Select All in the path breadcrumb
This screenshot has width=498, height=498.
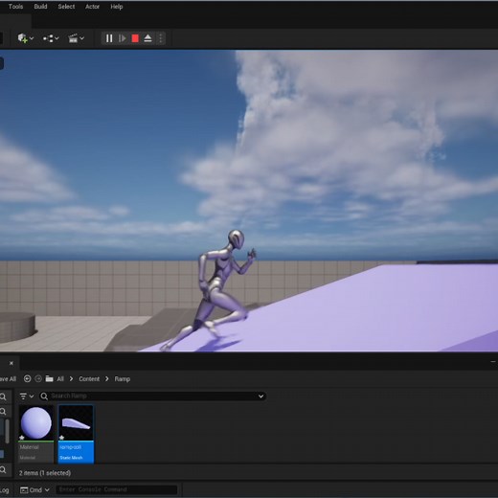click(x=60, y=379)
